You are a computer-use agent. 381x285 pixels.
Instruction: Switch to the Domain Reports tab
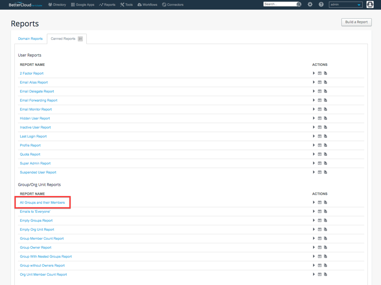30,39
